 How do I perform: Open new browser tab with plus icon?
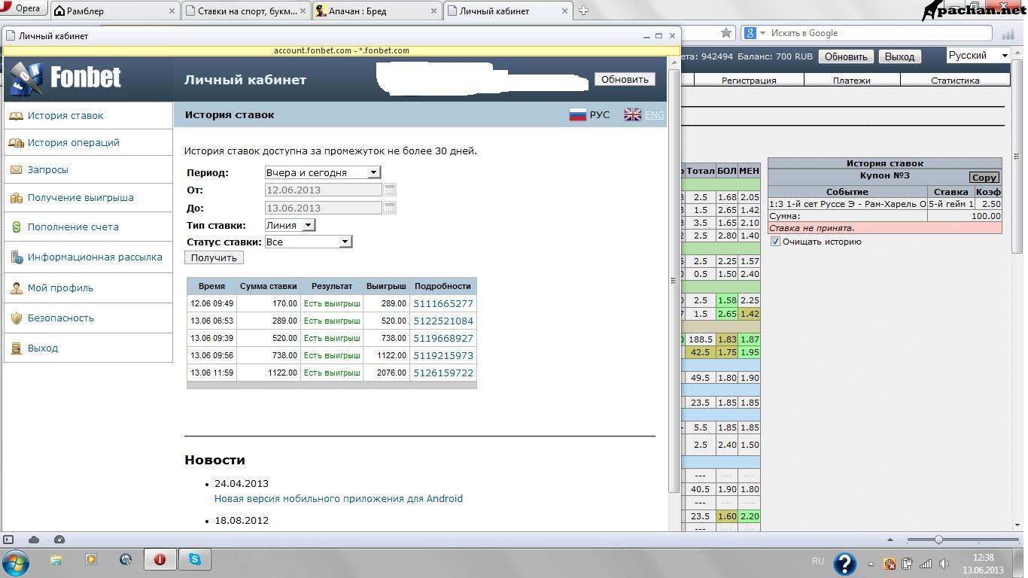pyautogui.click(x=583, y=11)
